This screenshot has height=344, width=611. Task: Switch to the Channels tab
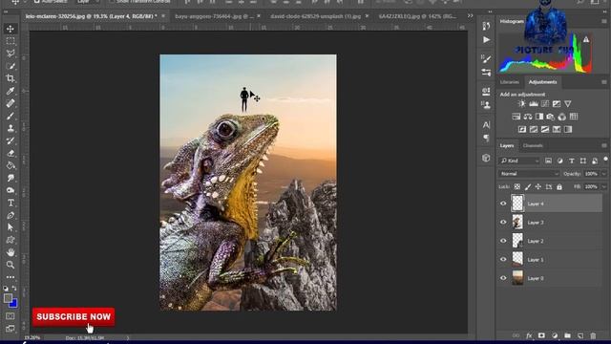pos(533,145)
